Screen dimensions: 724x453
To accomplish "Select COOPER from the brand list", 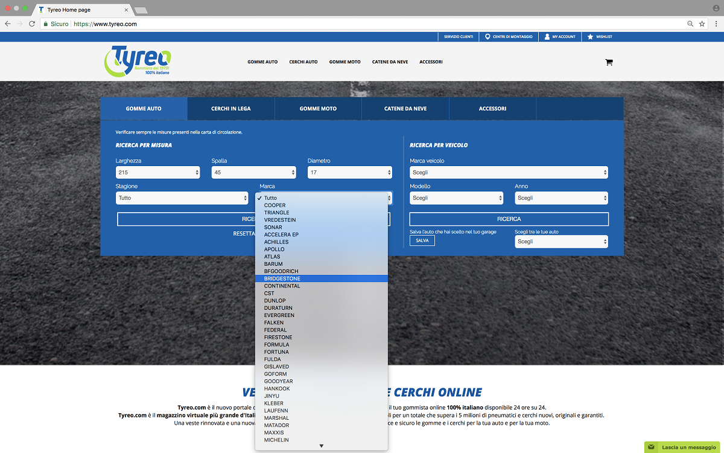I will [x=322, y=205].
